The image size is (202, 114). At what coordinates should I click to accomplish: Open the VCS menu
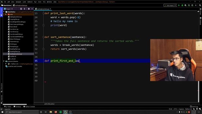(44, 2)
